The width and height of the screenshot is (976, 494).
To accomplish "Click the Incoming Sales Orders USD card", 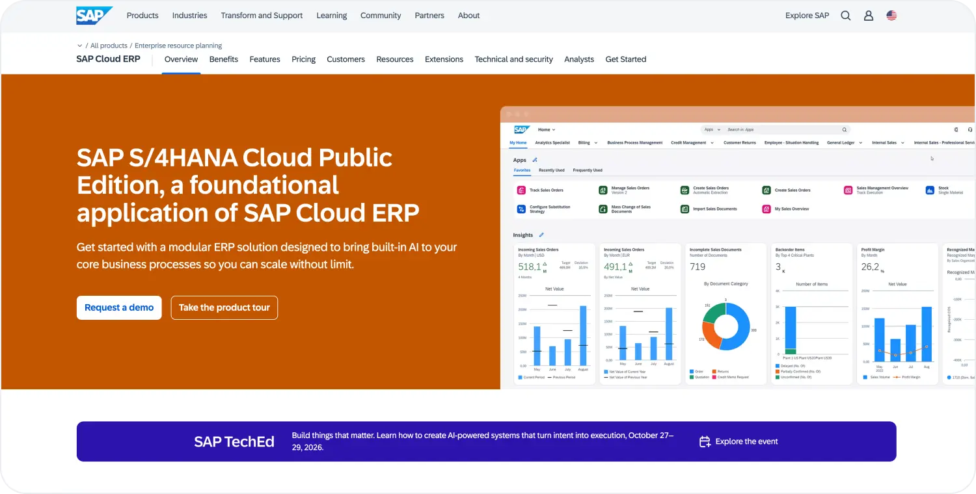I will [554, 314].
